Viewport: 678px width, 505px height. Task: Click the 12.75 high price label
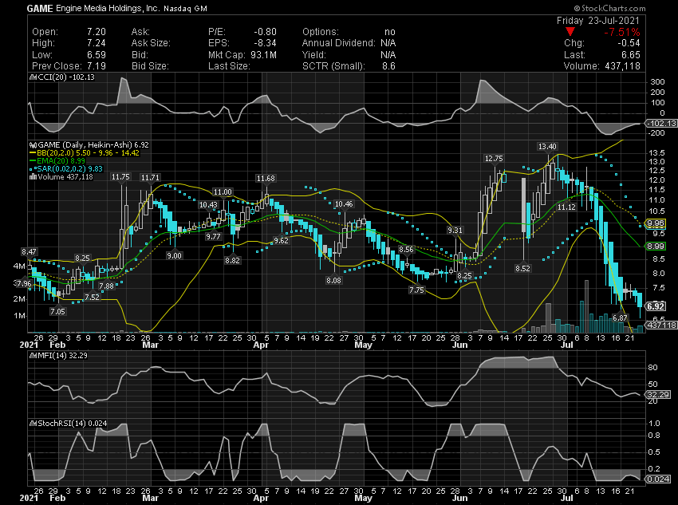494,159
